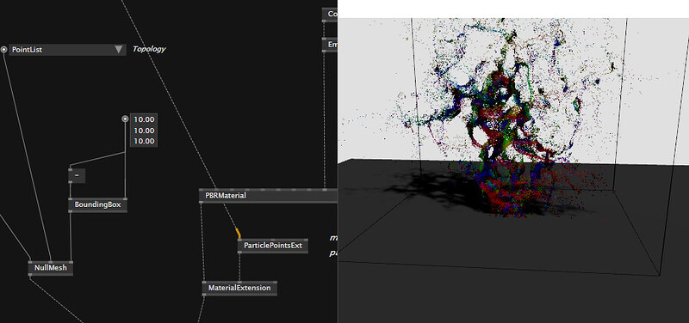Image resolution: width=689 pixels, height=323 pixels.
Task: Click the top-left input pin of NullMesh
Action: (x=31, y=262)
